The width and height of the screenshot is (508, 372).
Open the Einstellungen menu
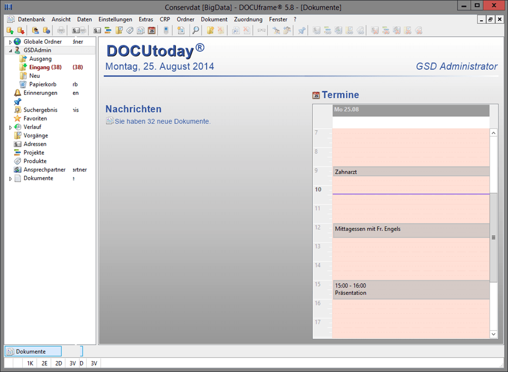click(x=115, y=19)
